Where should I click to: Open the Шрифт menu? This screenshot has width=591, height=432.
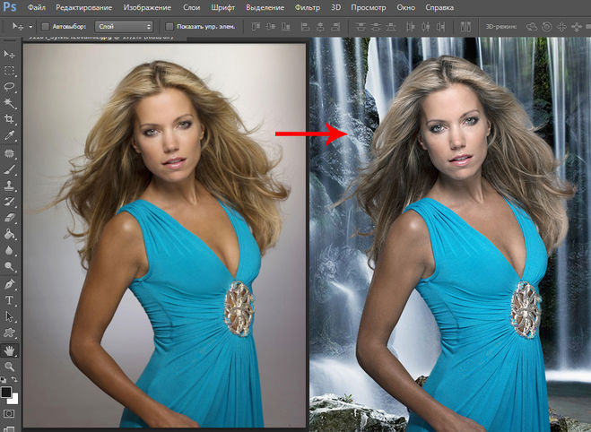222,7
